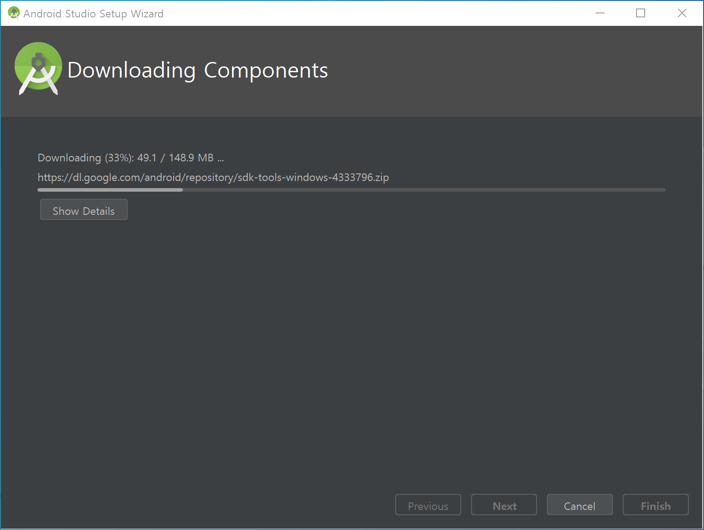Screen dimensions: 704x530
Task: Click the Android Studio Setup Wizard title
Action: click(x=93, y=14)
